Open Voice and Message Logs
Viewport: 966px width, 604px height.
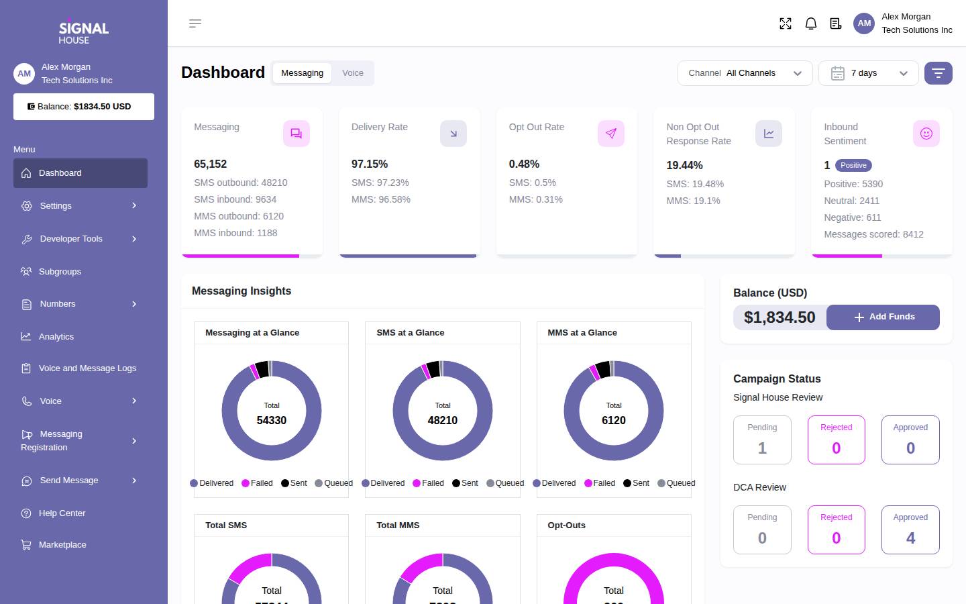coord(80,368)
